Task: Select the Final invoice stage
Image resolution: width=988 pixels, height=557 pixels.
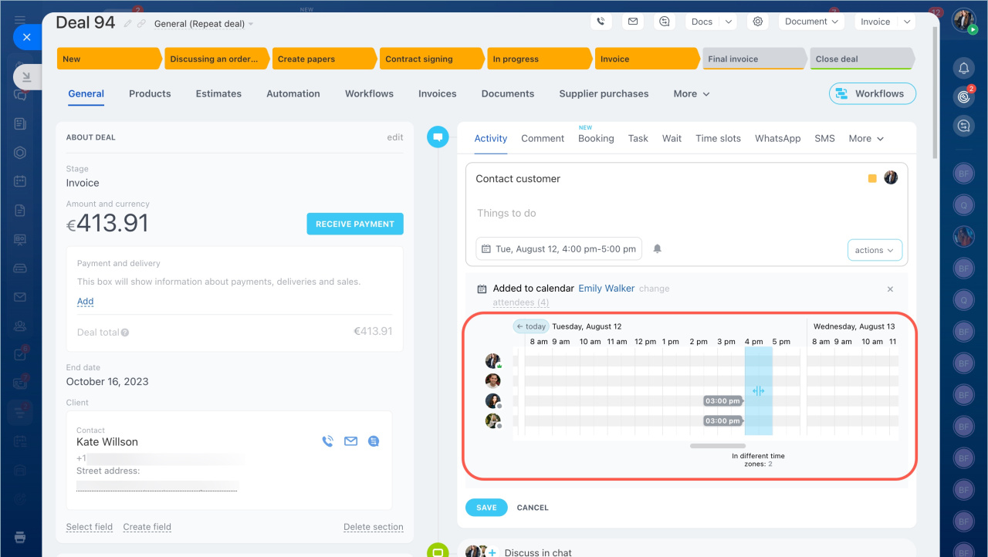Action: pos(753,59)
